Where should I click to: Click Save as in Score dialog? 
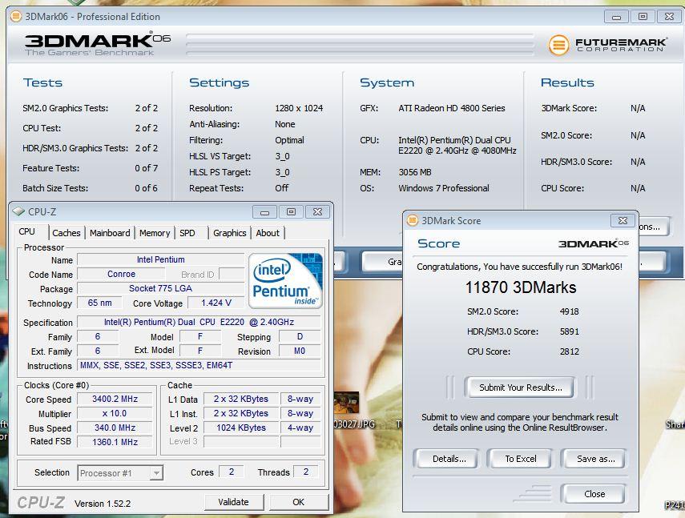tap(595, 459)
